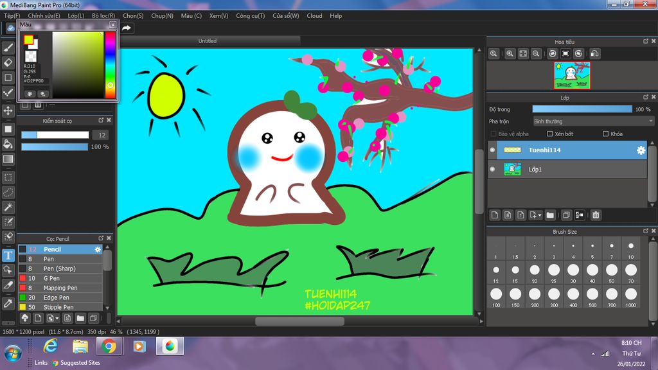Image resolution: width=658 pixels, height=370 pixels.
Task: Fit canvas to window in navigator
Action: point(523,54)
